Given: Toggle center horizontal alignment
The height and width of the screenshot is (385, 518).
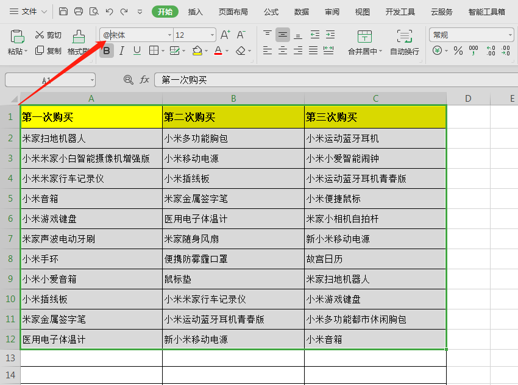Looking at the screenshot, I should point(282,51).
